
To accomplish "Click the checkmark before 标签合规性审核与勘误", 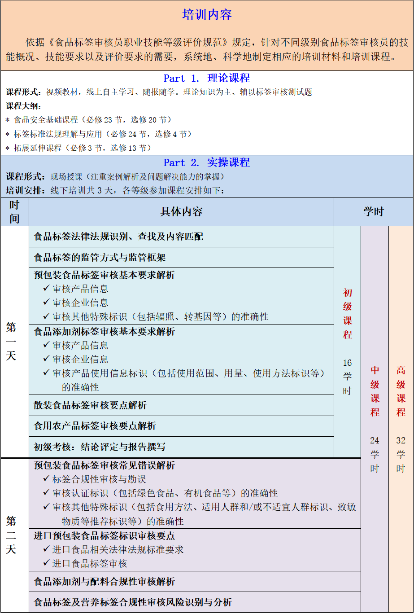I will tap(46, 479).
